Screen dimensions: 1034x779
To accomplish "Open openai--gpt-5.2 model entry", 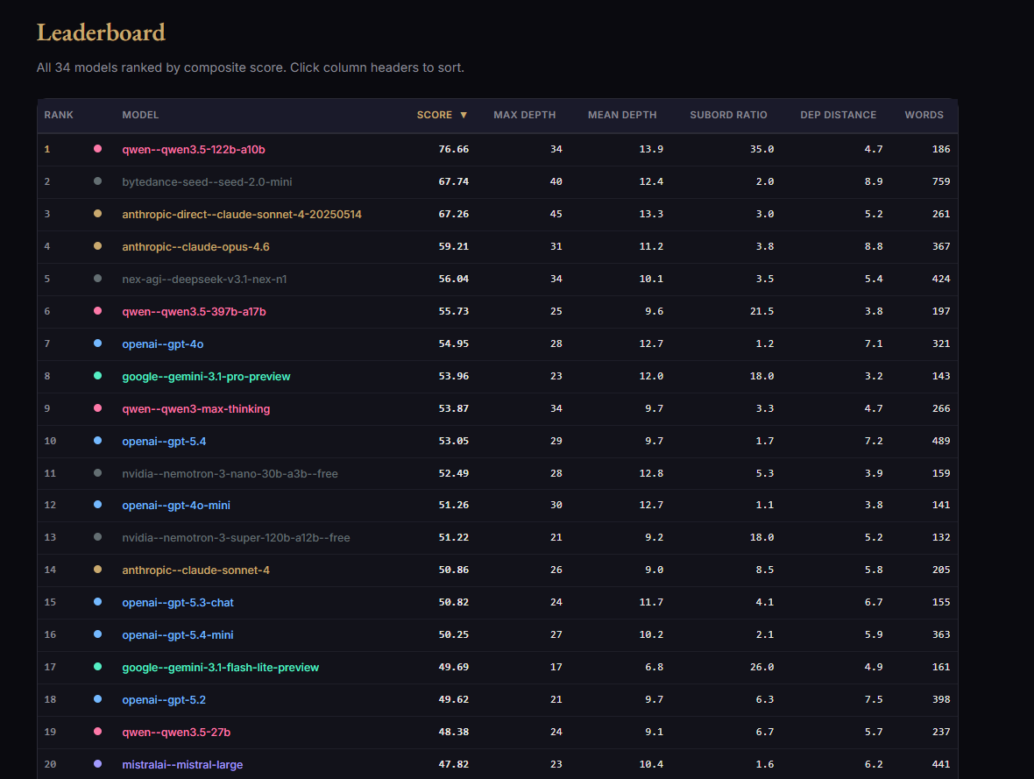I will coord(164,700).
